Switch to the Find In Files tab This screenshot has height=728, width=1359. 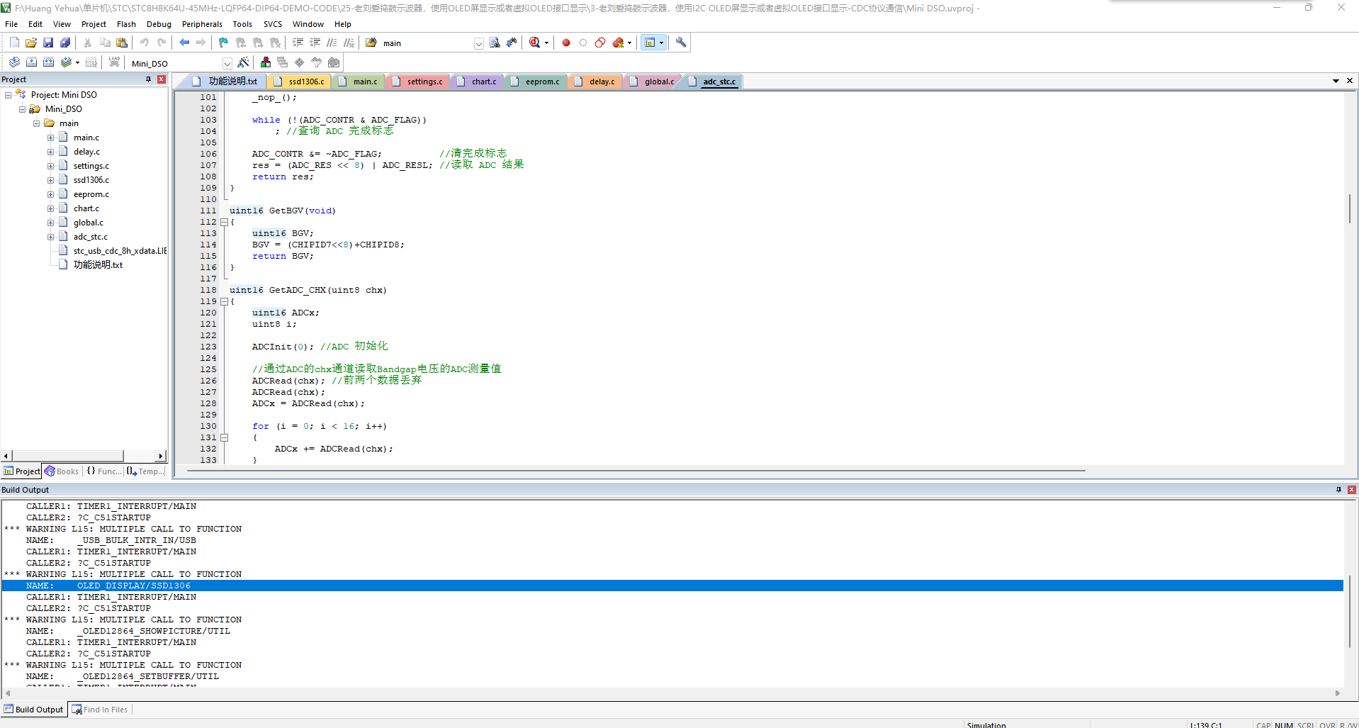pyautogui.click(x=100, y=710)
